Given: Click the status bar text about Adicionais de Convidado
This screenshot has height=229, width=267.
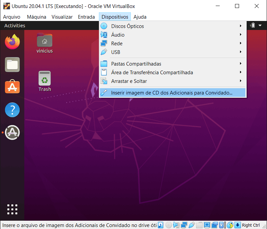Looking at the screenshot, I should (x=79, y=225).
